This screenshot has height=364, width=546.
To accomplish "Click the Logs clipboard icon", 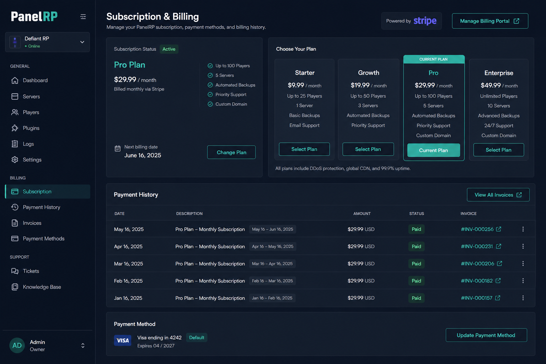I will (x=15, y=144).
